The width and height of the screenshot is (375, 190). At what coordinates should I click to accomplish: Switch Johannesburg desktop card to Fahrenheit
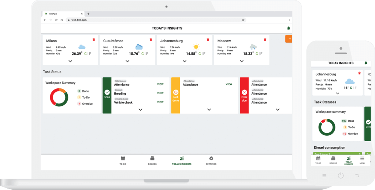204,54
